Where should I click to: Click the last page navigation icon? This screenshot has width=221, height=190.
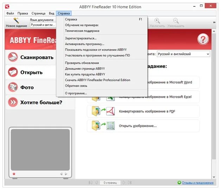[130, 183]
